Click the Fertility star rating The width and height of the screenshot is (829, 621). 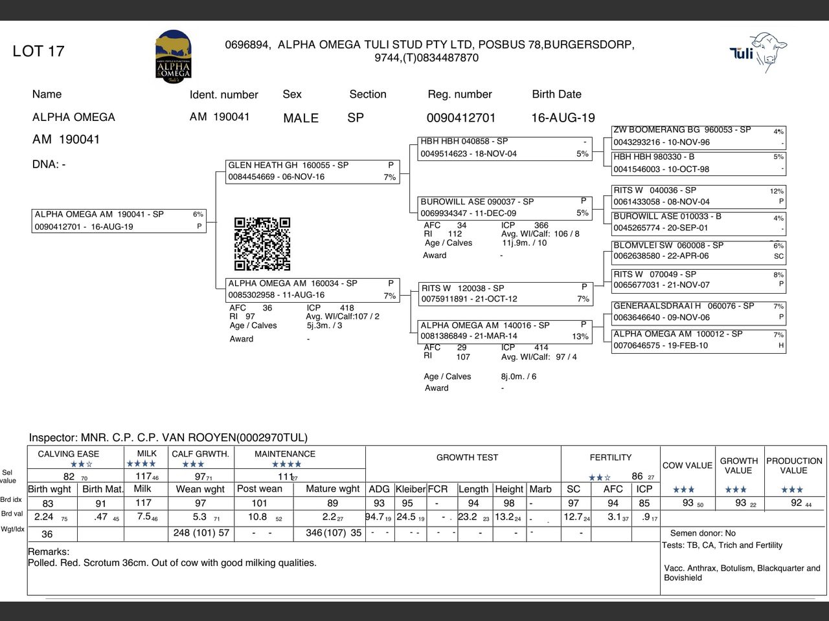click(599, 477)
